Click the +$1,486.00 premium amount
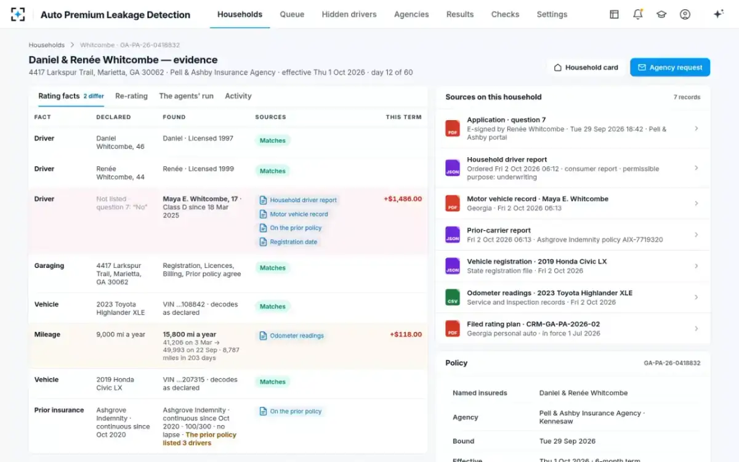Viewport: 739px width, 462px height. (403, 199)
